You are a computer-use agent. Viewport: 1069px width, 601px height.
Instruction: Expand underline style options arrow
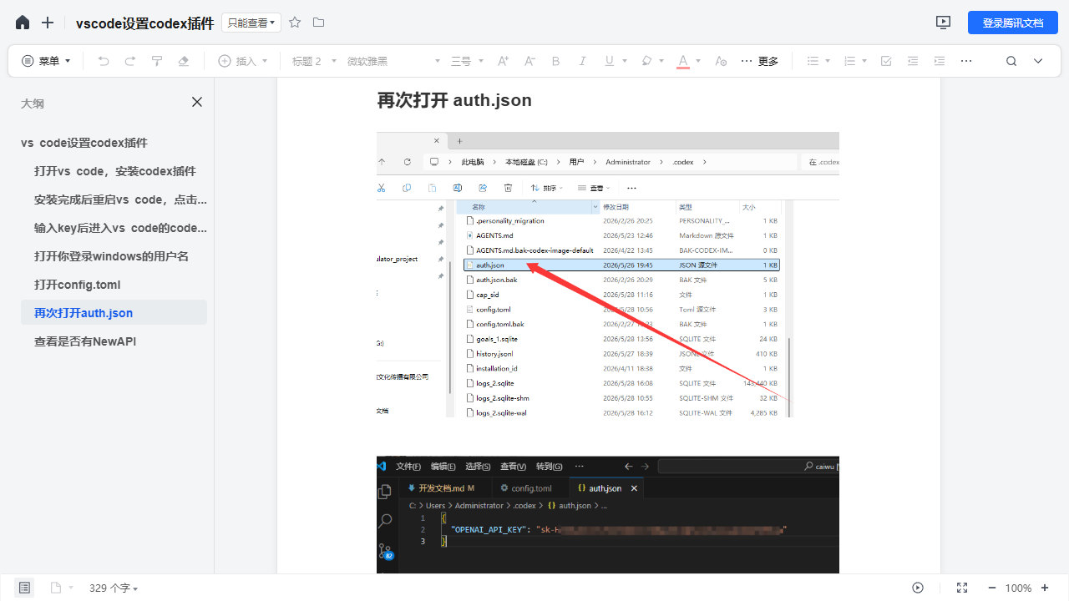click(x=625, y=61)
